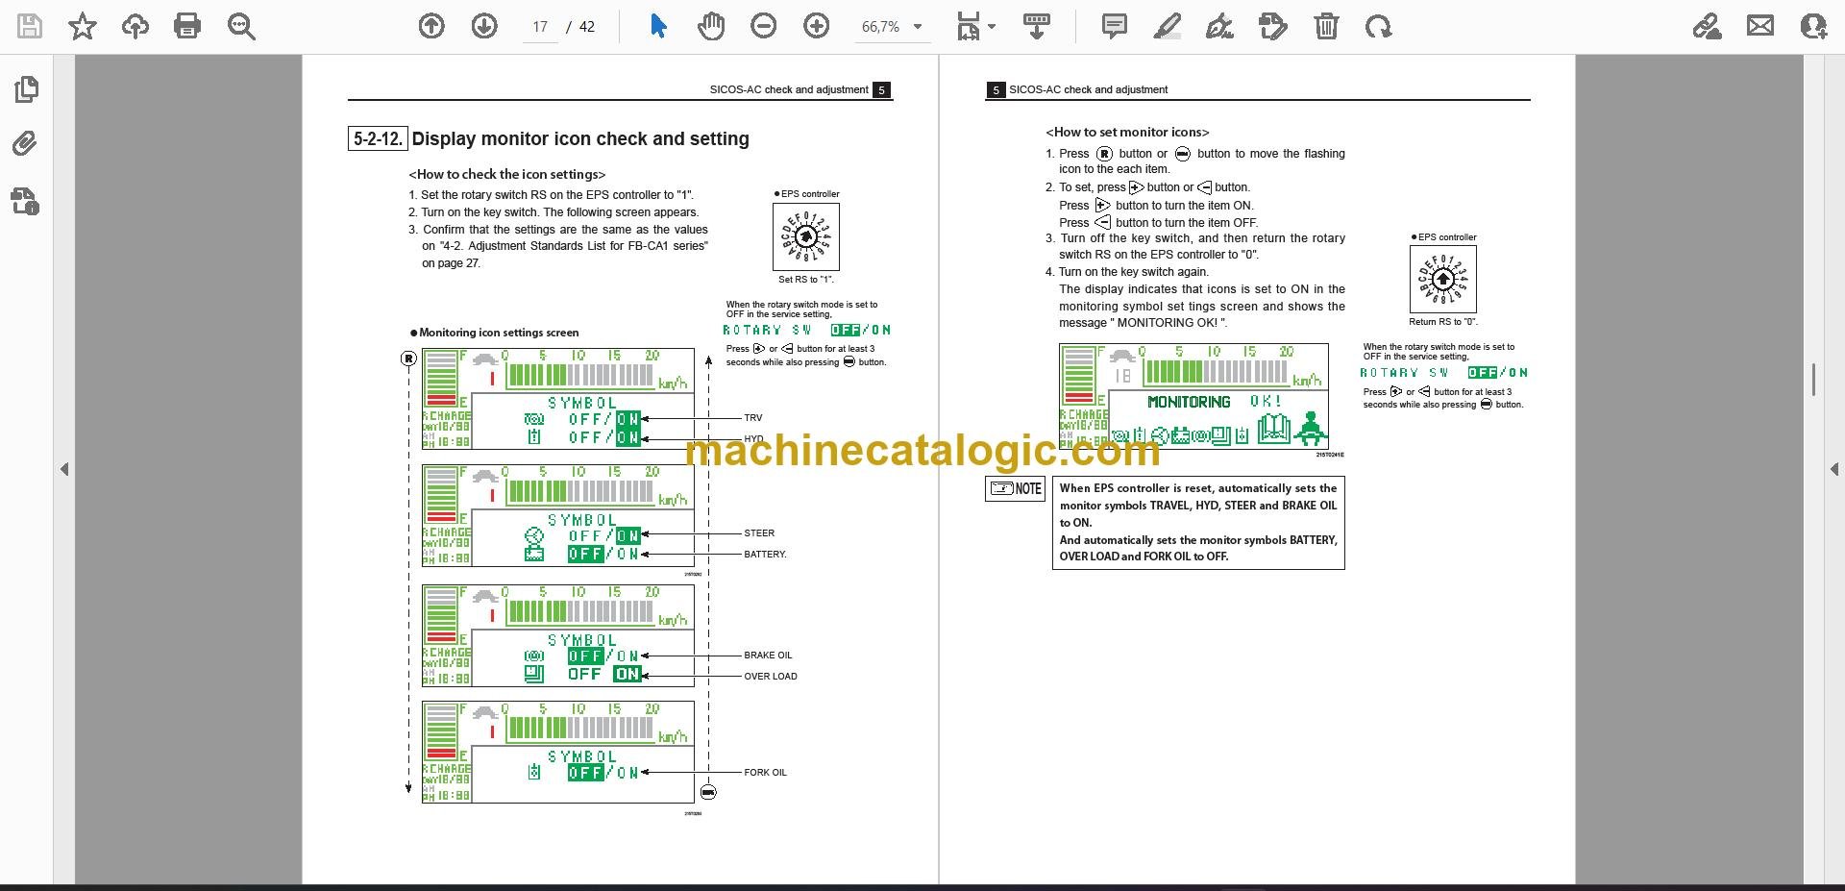Viewport: 1845px width, 891px height.
Task: Select the highlighter pen tool
Action: [x=1168, y=26]
